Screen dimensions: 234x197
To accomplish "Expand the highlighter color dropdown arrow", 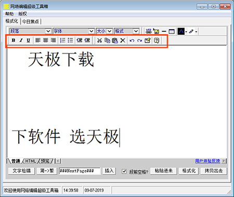I will point(196,32).
